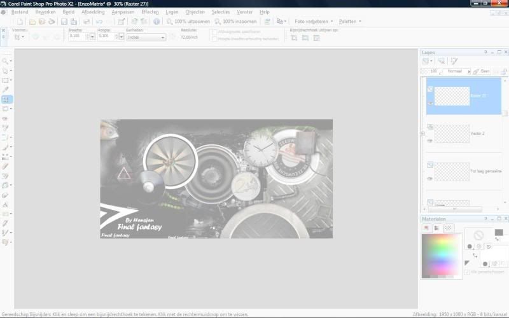The width and height of the screenshot is (509, 318).
Task: Click 100% uitzoomen button
Action: 188,22
